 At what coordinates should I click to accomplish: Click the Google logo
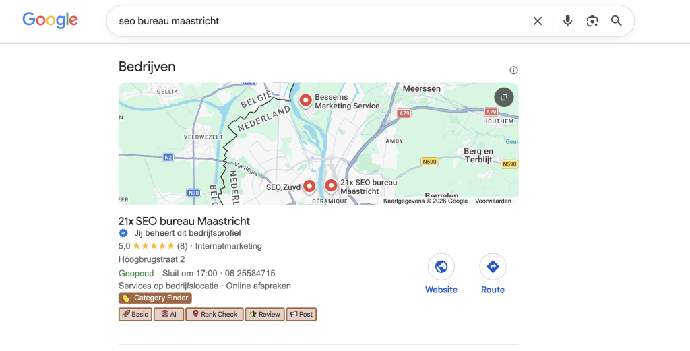pyautogui.click(x=50, y=20)
